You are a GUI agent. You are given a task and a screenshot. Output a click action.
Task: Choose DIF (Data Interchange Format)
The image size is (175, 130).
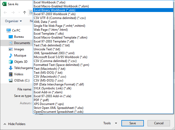103,84
